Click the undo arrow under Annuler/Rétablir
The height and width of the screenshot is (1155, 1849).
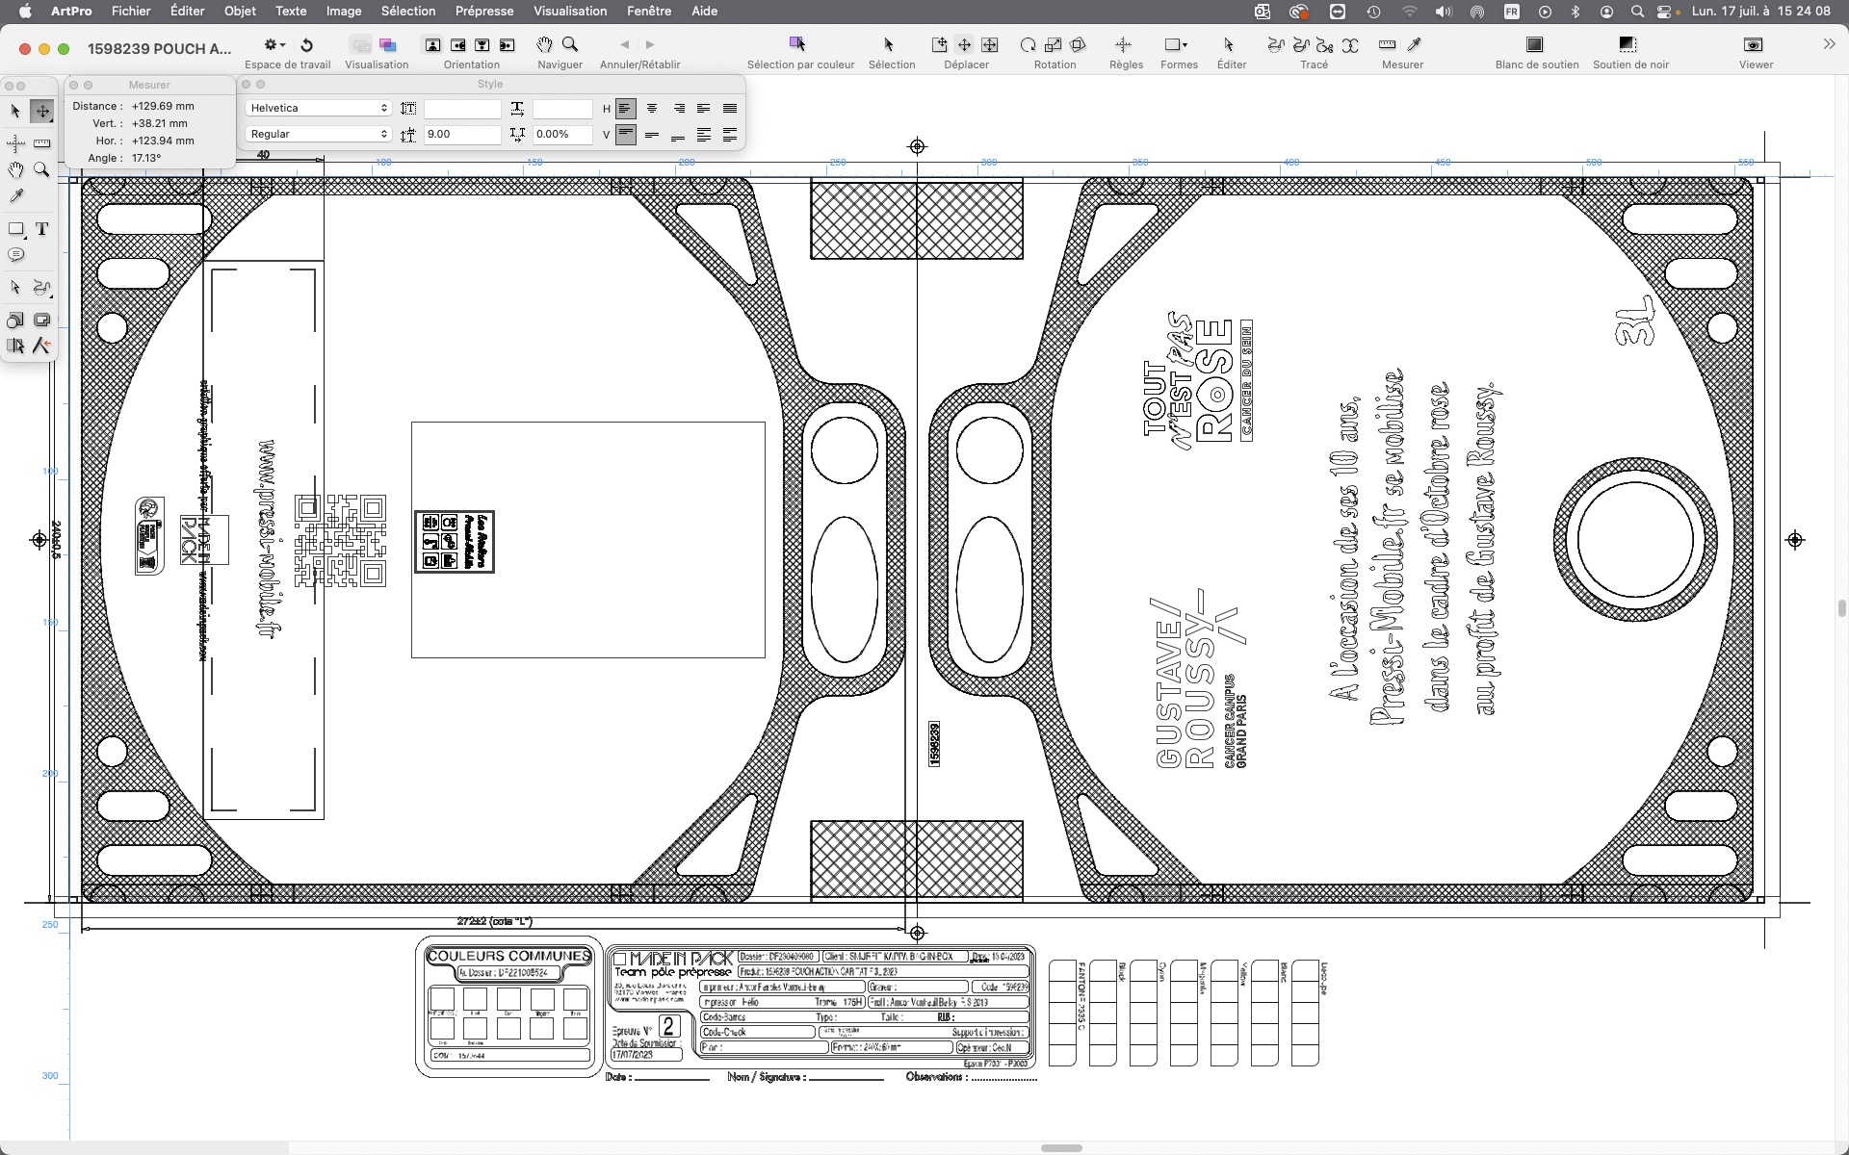click(x=625, y=45)
